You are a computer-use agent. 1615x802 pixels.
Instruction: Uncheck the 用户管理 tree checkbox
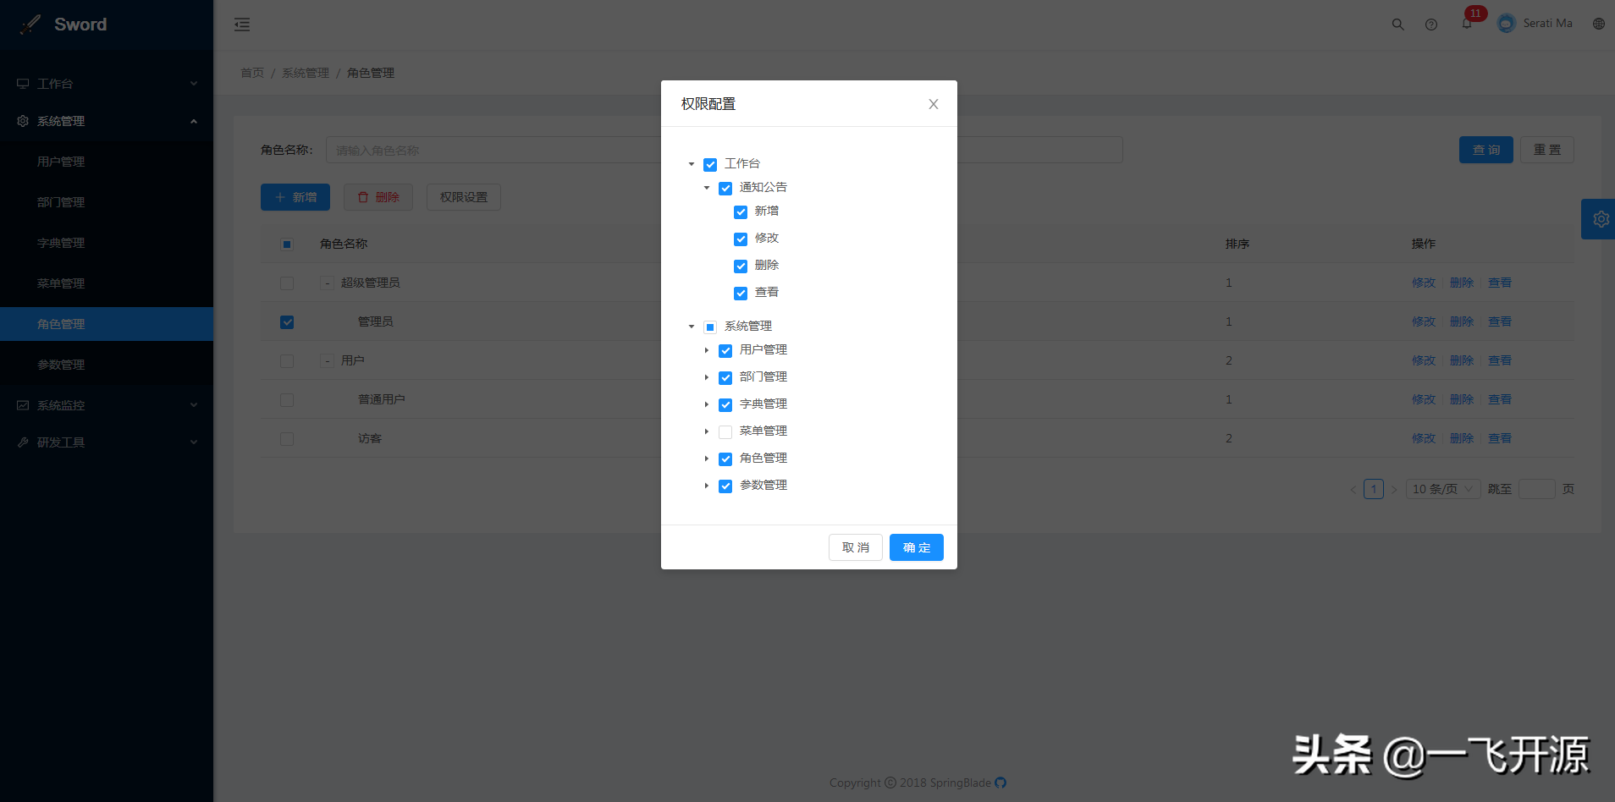pyautogui.click(x=725, y=350)
